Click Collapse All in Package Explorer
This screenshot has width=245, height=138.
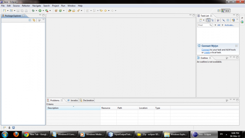(x=30, y=20)
